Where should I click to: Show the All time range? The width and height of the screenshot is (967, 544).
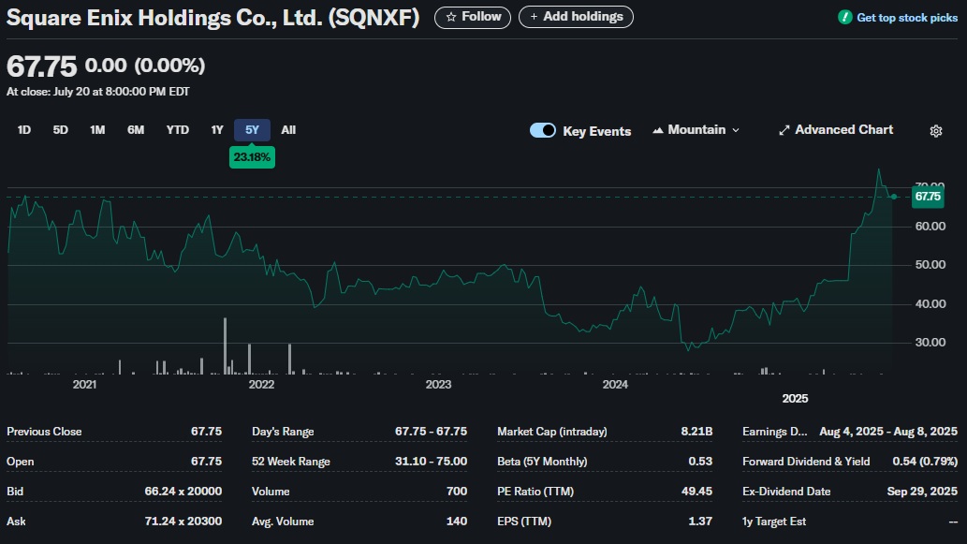(x=288, y=130)
